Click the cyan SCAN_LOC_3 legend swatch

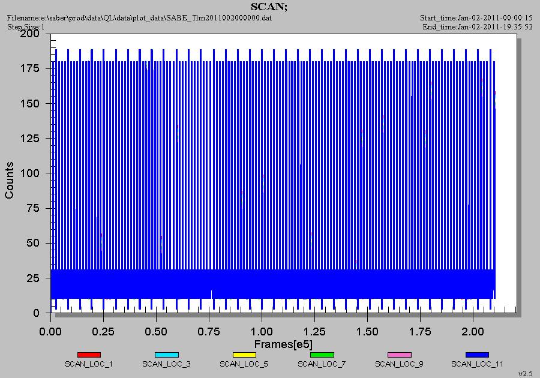coord(167,355)
